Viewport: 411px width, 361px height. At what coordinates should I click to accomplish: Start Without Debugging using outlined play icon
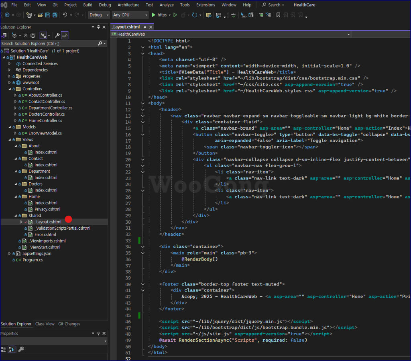(x=175, y=15)
